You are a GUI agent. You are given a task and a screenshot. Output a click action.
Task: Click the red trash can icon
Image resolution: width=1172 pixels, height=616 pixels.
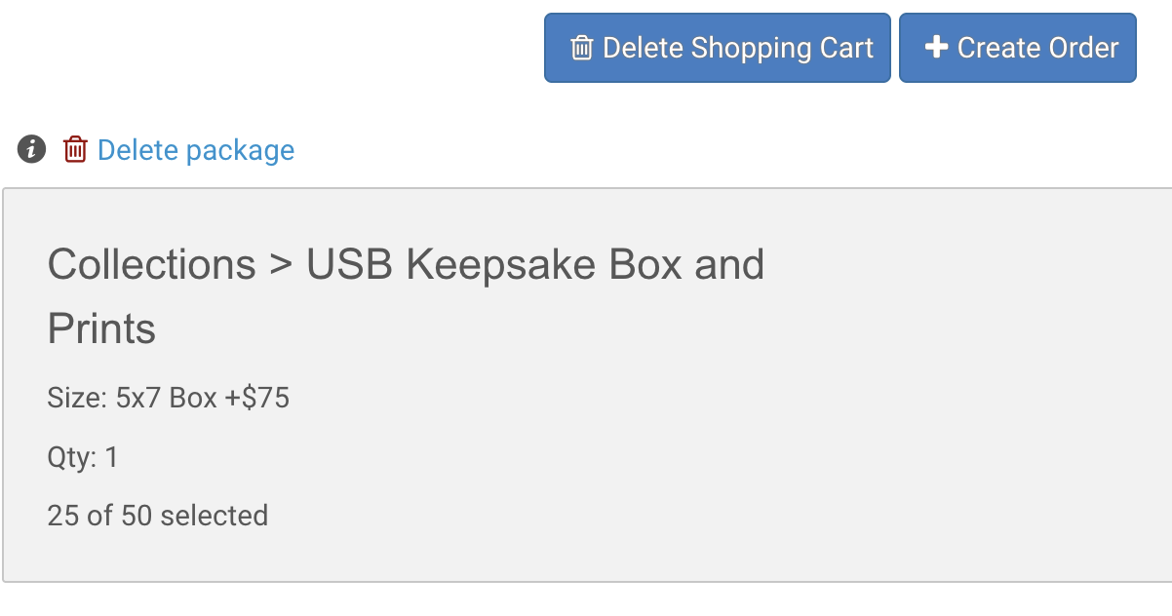tap(75, 149)
